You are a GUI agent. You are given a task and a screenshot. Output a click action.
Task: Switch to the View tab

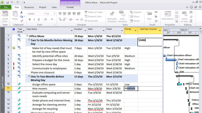(x=54, y=7)
